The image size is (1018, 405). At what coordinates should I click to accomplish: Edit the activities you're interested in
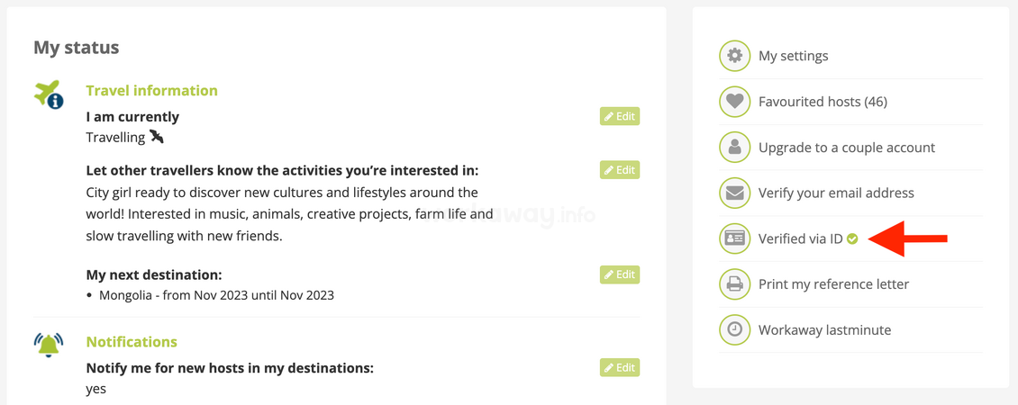pos(620,170)
